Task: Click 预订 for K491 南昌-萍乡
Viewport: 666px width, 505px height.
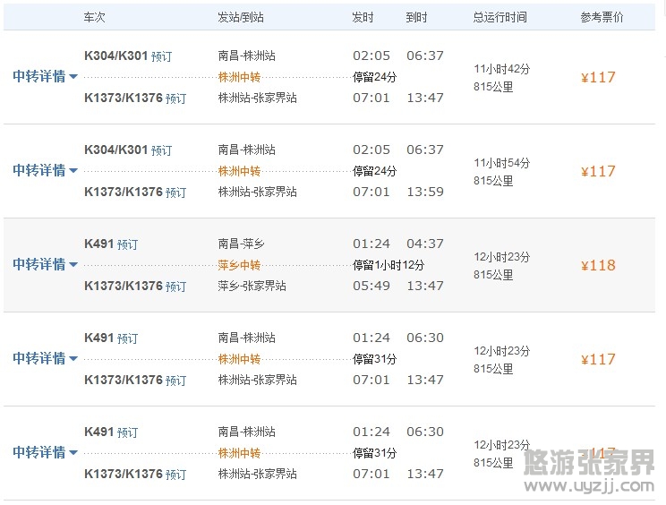Action: click(x=128, y=244)
